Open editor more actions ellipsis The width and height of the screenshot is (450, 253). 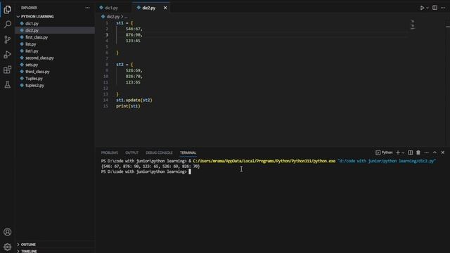(443, 8)
